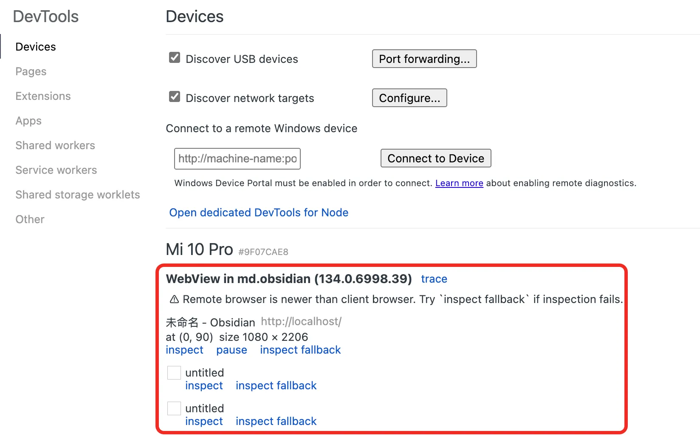
Task: Inspect the Obsidian localhost page
Action: click(x=184, y=350)
